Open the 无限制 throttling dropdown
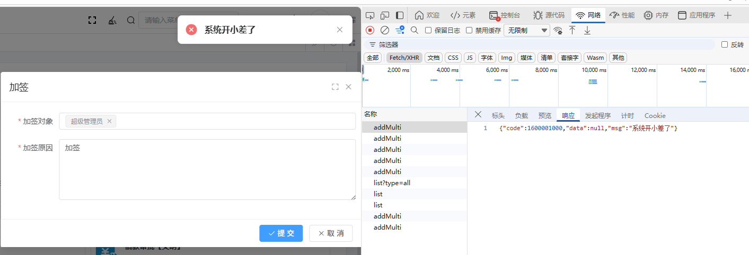749x255 pixels. click(x=526, y=30)
